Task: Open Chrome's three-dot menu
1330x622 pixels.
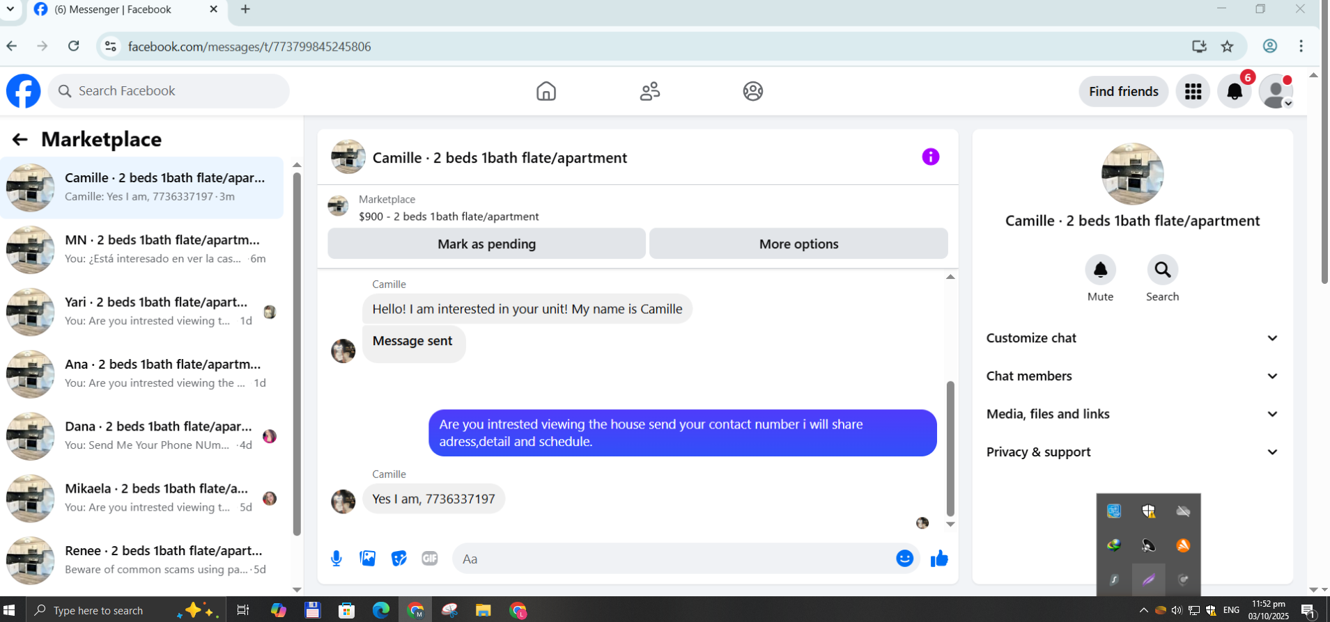Action: coord(1301,46)
